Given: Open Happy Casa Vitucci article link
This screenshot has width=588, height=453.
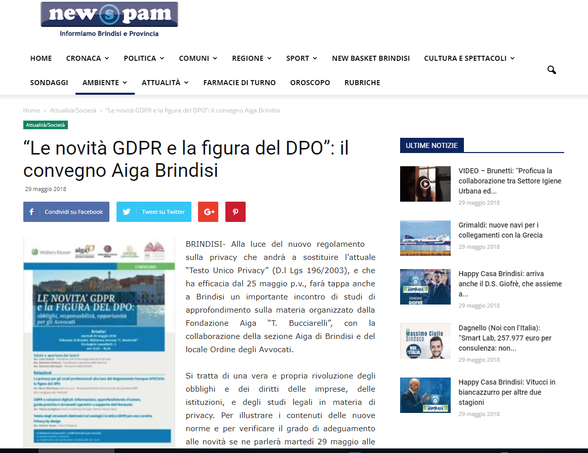Looking at the screenshot, I should pyautogui.click(x=506, y=392).
